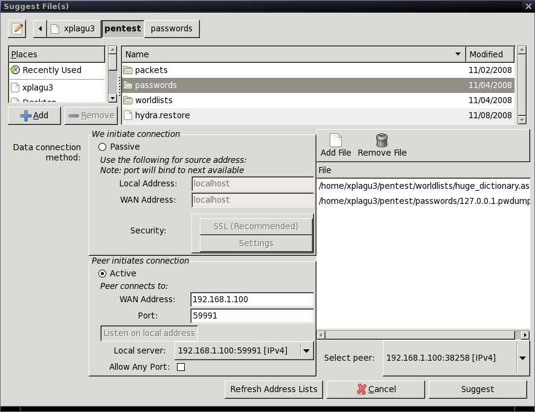Switch to the xplagu3 path segment
535x412 pixels.
click(x=73, y=28)
